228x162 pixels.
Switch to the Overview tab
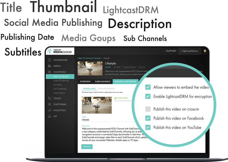click(x=85, y=82)
